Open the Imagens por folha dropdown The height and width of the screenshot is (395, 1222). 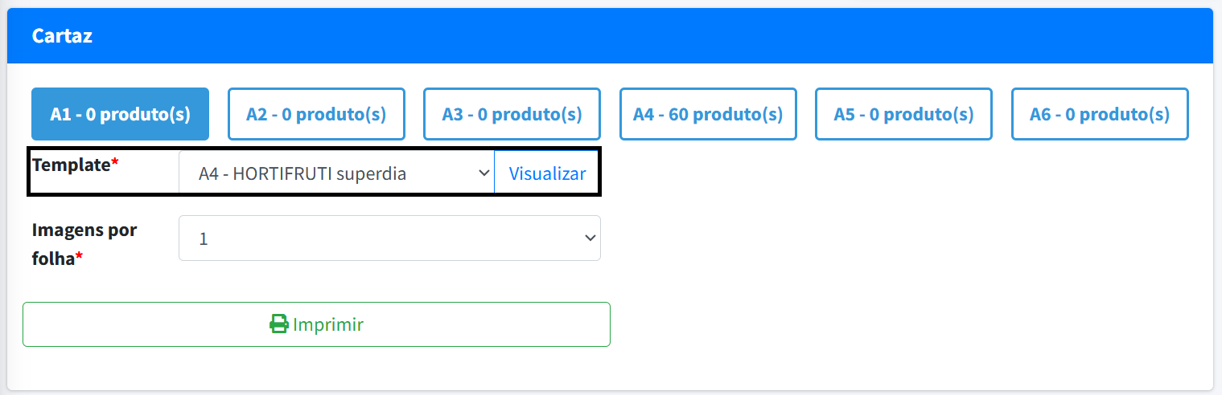pyautogui.click(x=389, y=238)
